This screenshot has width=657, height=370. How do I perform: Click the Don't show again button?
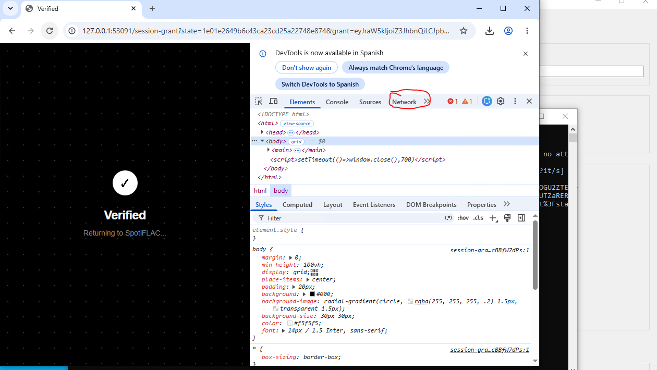[x=307, y=68]
